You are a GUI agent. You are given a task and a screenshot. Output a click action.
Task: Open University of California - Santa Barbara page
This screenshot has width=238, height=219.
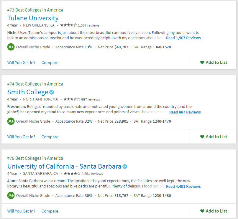pos(64,166)
